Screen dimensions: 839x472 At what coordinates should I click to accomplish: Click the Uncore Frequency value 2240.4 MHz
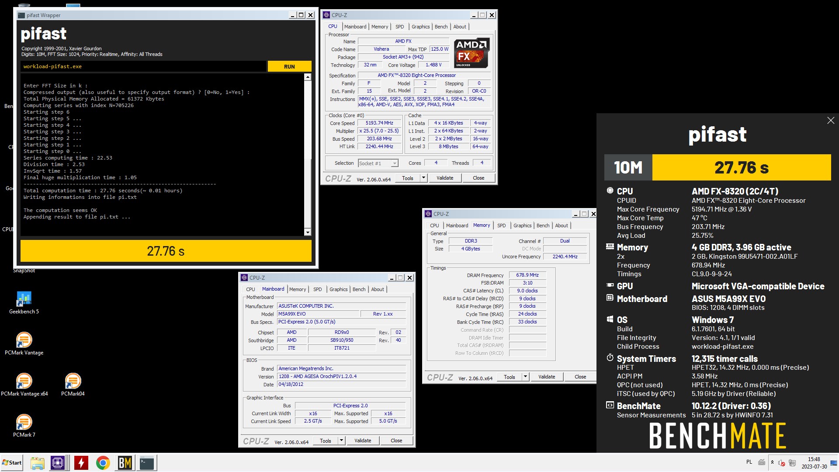[x=565, y=257]
